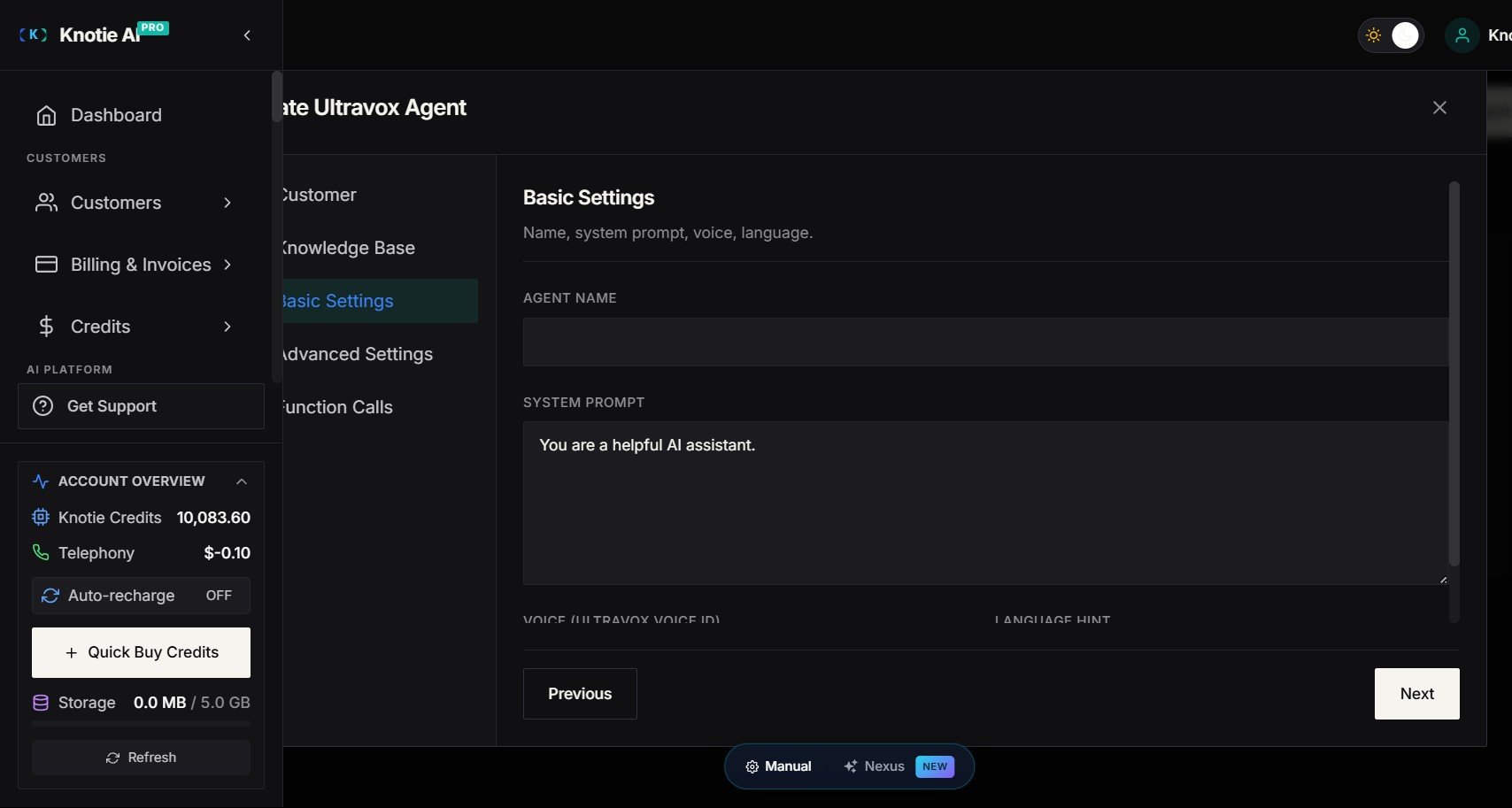Click the Nexus sparkle icon
The height and width of the screenshot is (808, 1512).
click(850, 766)
